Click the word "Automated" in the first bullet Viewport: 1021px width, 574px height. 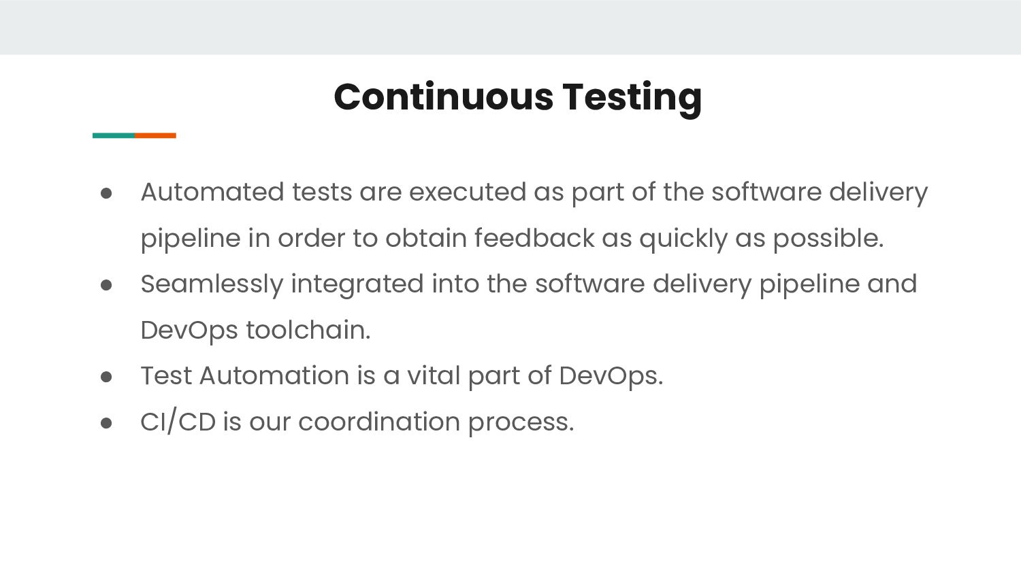pos(212,192)
